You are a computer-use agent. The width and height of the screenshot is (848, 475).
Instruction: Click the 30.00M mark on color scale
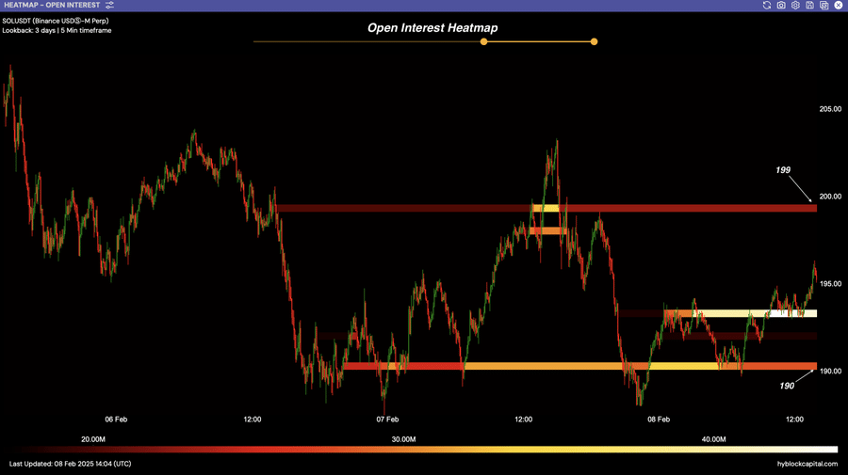pos(403,439)
